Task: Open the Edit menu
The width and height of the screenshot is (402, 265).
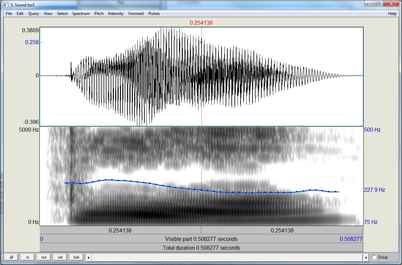Action: pyautogui.click(x=20, y=14)
